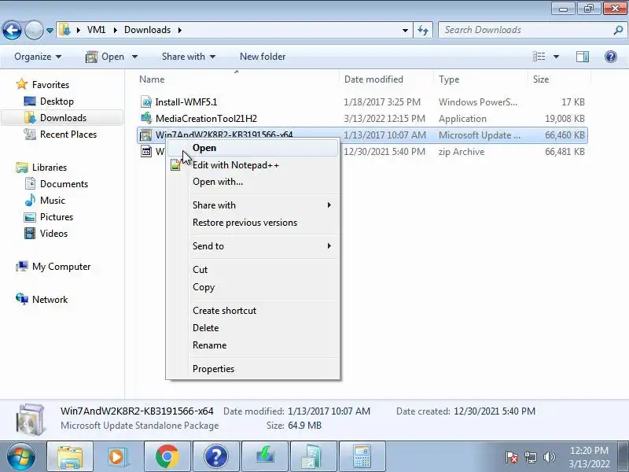This screenshot has width=629, height=472.
Task: Select the MediaCreationTool21H2 file
Action: 206,119
